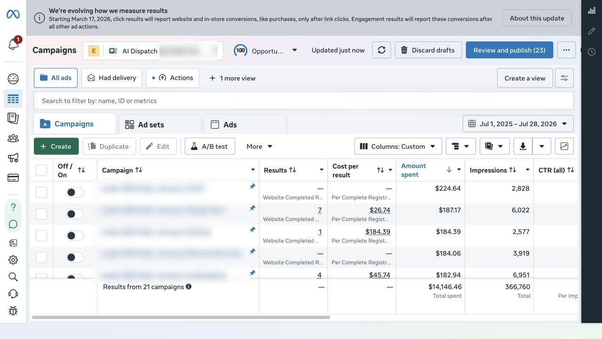Toggle on the campaign with 6,022 impressions
Screen dimensions: 602x339
pos(75,214)
